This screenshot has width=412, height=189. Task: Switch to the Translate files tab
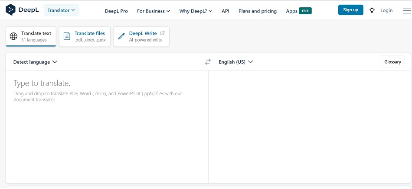click(85, 36)
